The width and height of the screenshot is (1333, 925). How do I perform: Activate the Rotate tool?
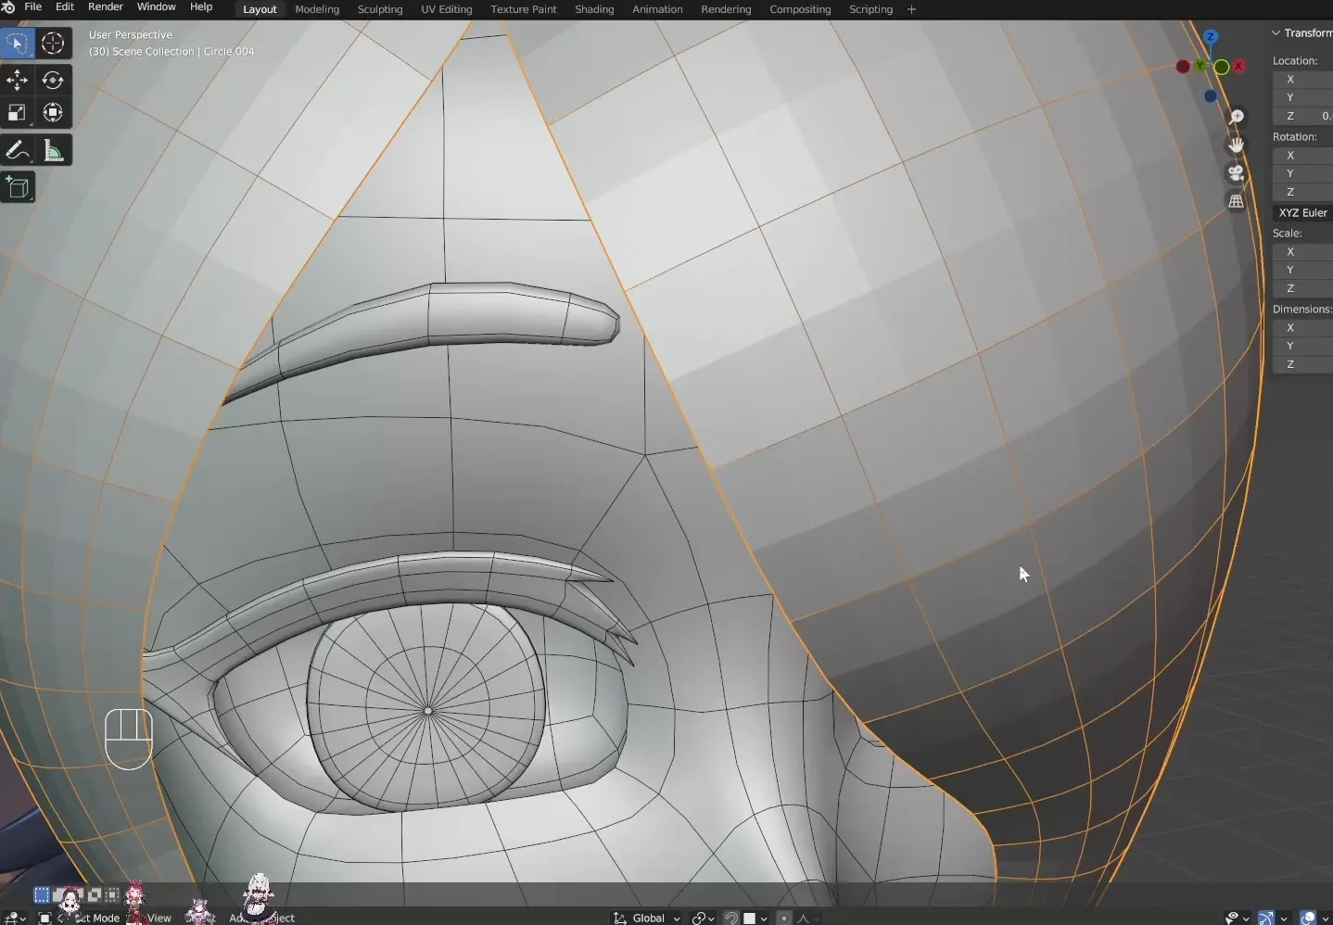tap(53, 81)
